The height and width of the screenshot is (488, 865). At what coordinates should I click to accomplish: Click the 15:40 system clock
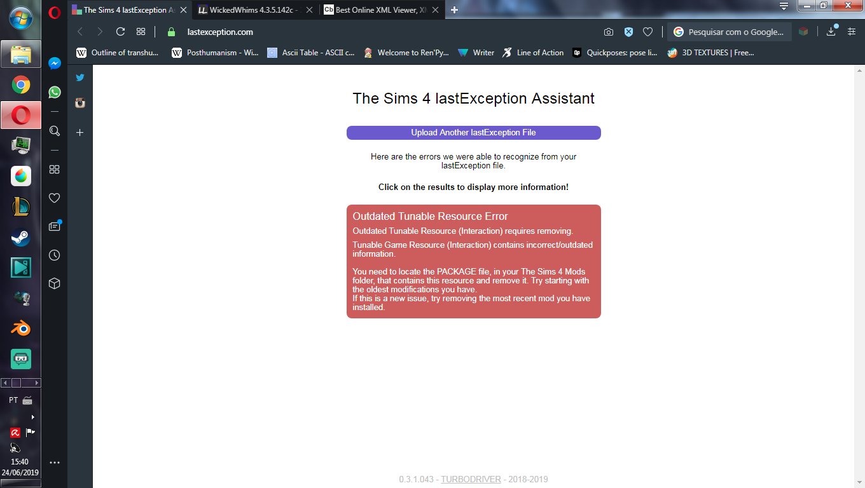(x=20, y=462)
